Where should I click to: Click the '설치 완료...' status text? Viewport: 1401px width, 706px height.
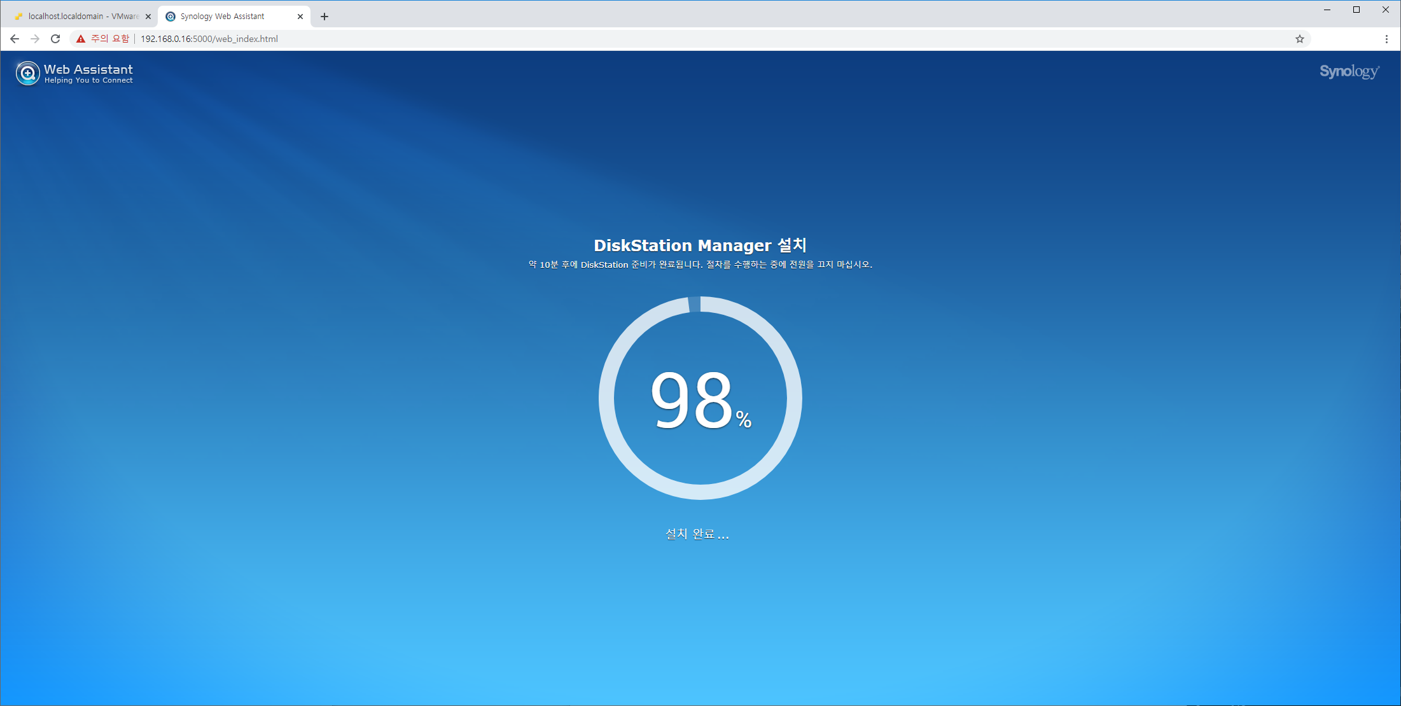(x=697, y=534)
